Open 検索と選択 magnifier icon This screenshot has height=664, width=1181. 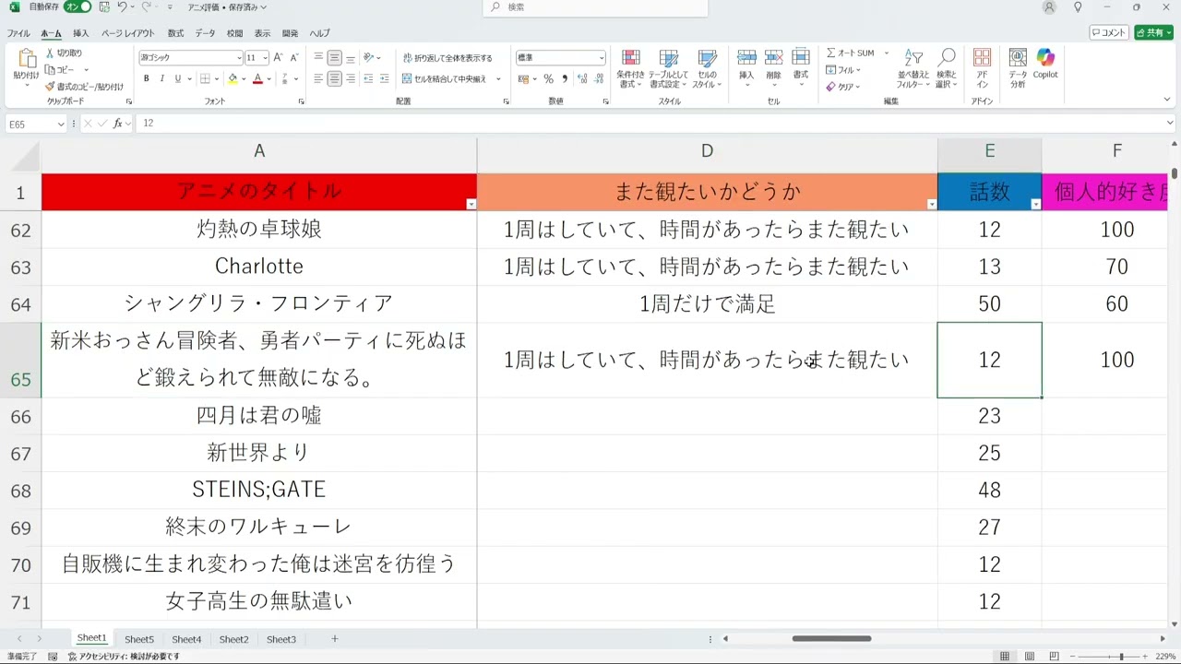point(946,63)
